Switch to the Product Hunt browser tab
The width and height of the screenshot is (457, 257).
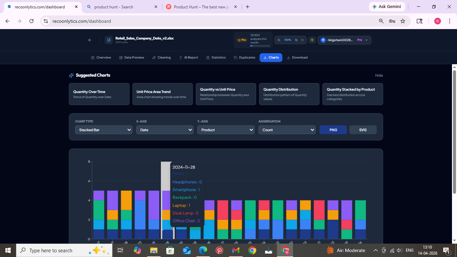tap(202, 7)
